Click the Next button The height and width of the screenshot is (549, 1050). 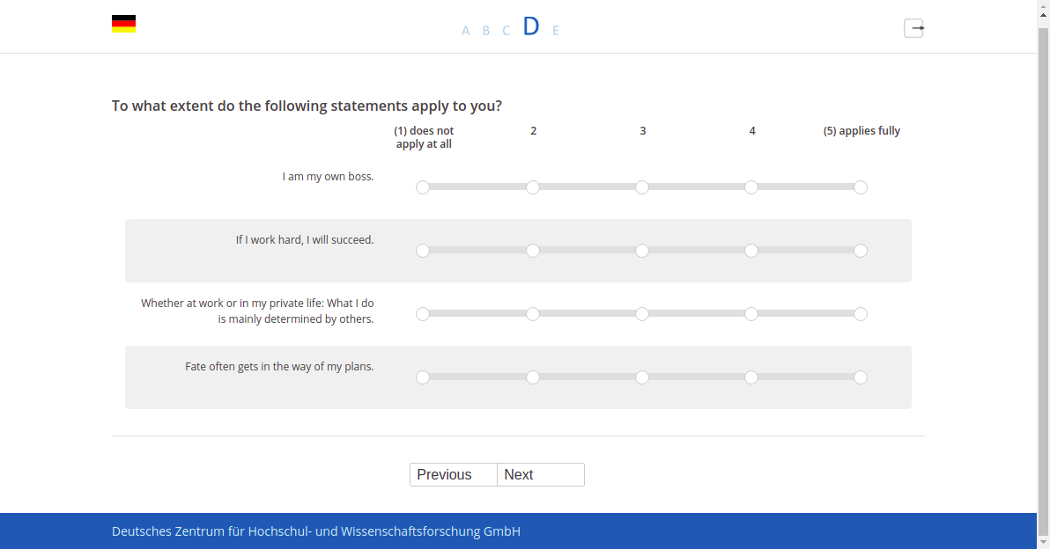click(x=540, y=475)
